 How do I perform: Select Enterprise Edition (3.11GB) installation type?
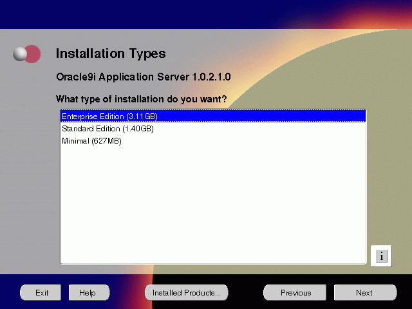click(x=213, y=116)
